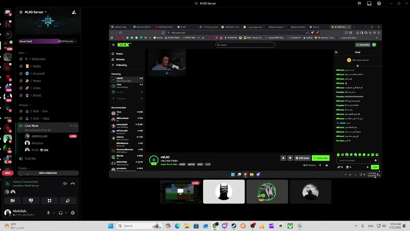Open Microsoft Edge from Windows taskbar

coord(177,226)
